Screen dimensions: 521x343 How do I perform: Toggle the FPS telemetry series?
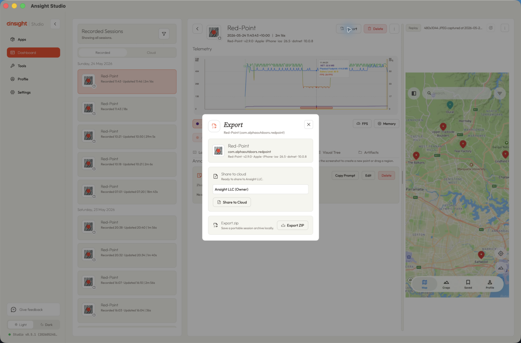[x=362, y=124]
